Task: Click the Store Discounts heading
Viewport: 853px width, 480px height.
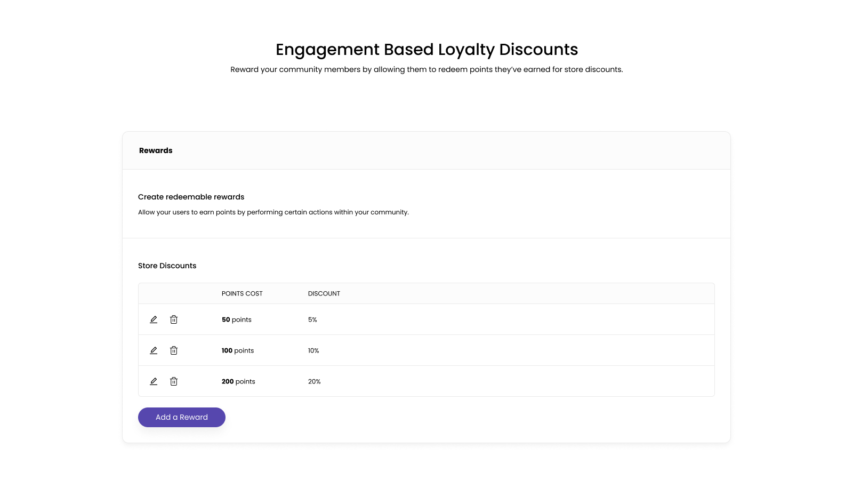Action: pos(167,266)
